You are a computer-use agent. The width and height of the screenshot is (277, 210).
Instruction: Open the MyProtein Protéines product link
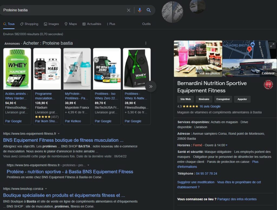pyautogui.click(x=77, y=96)
